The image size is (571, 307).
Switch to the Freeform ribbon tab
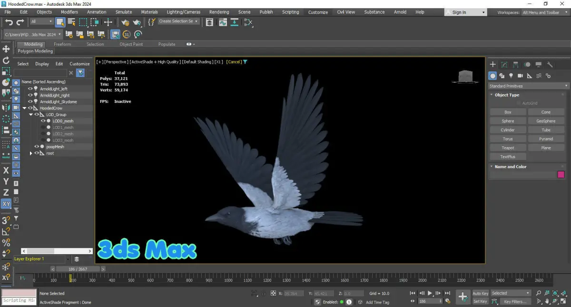coord(62,44)
